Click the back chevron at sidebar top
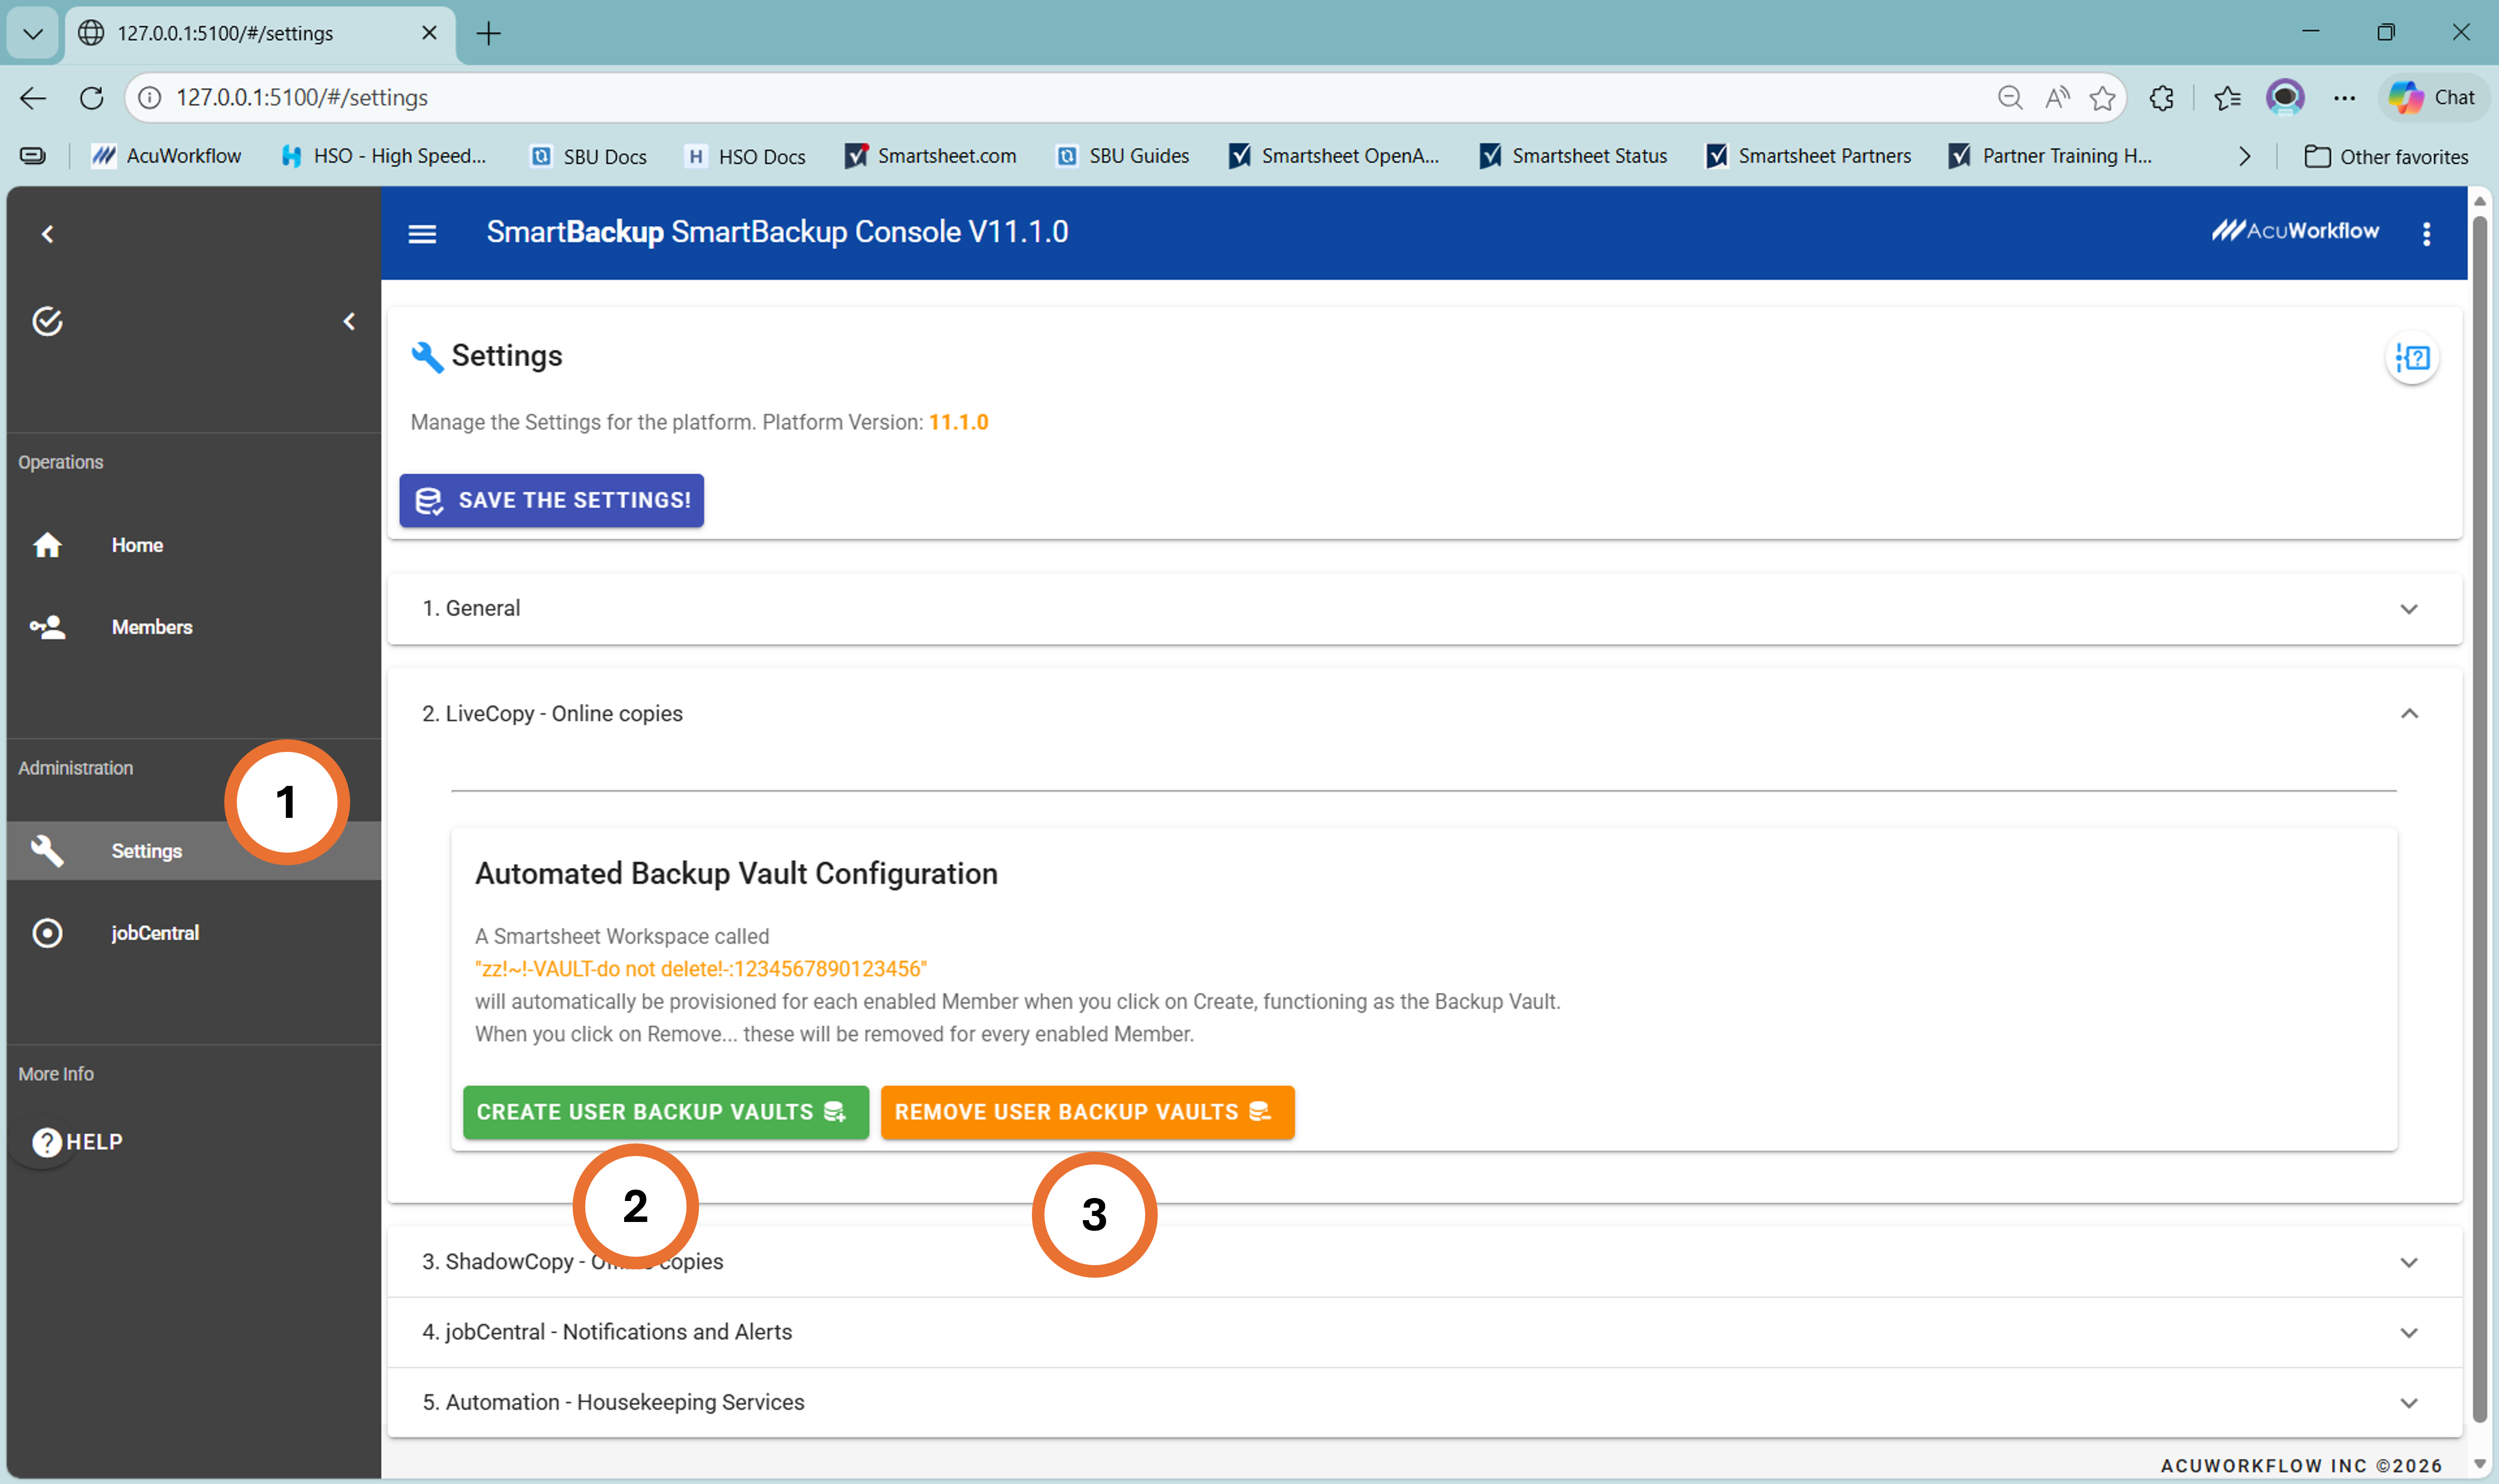This screenshot has height=1484, width=2499. tap(47, 234)
